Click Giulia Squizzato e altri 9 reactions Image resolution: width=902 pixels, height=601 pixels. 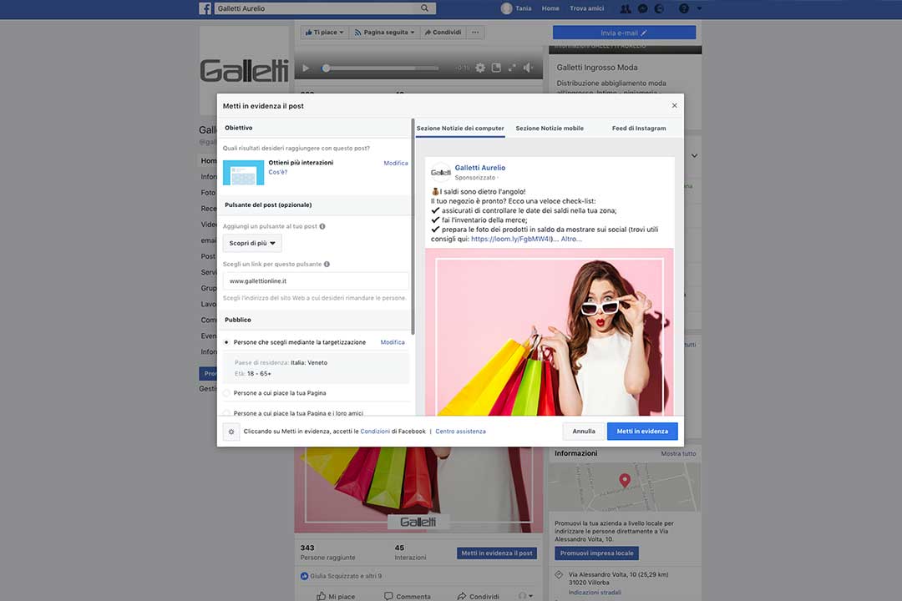(346, 576)
